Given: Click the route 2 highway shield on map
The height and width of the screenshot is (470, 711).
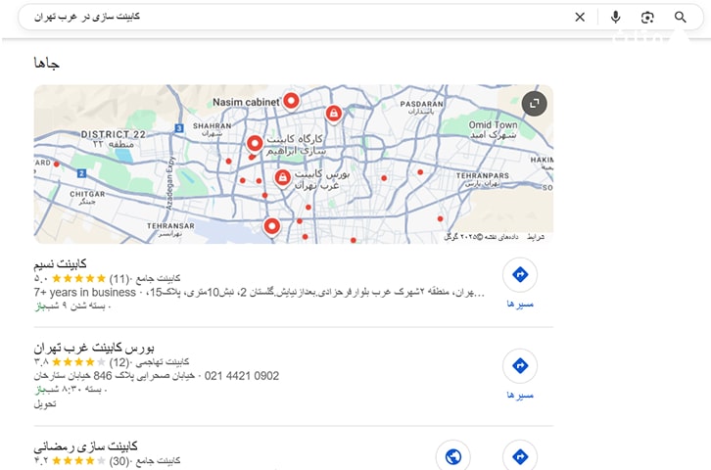Looking at the screenshot, I should (x=81, y=173).
